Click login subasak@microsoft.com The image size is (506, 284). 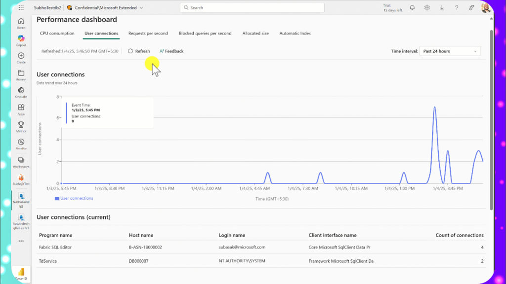[242, 248]
